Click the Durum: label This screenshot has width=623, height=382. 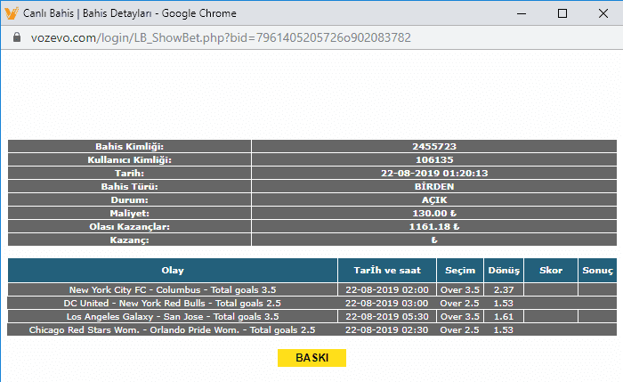pyautogui.click(x=130, y=200)
